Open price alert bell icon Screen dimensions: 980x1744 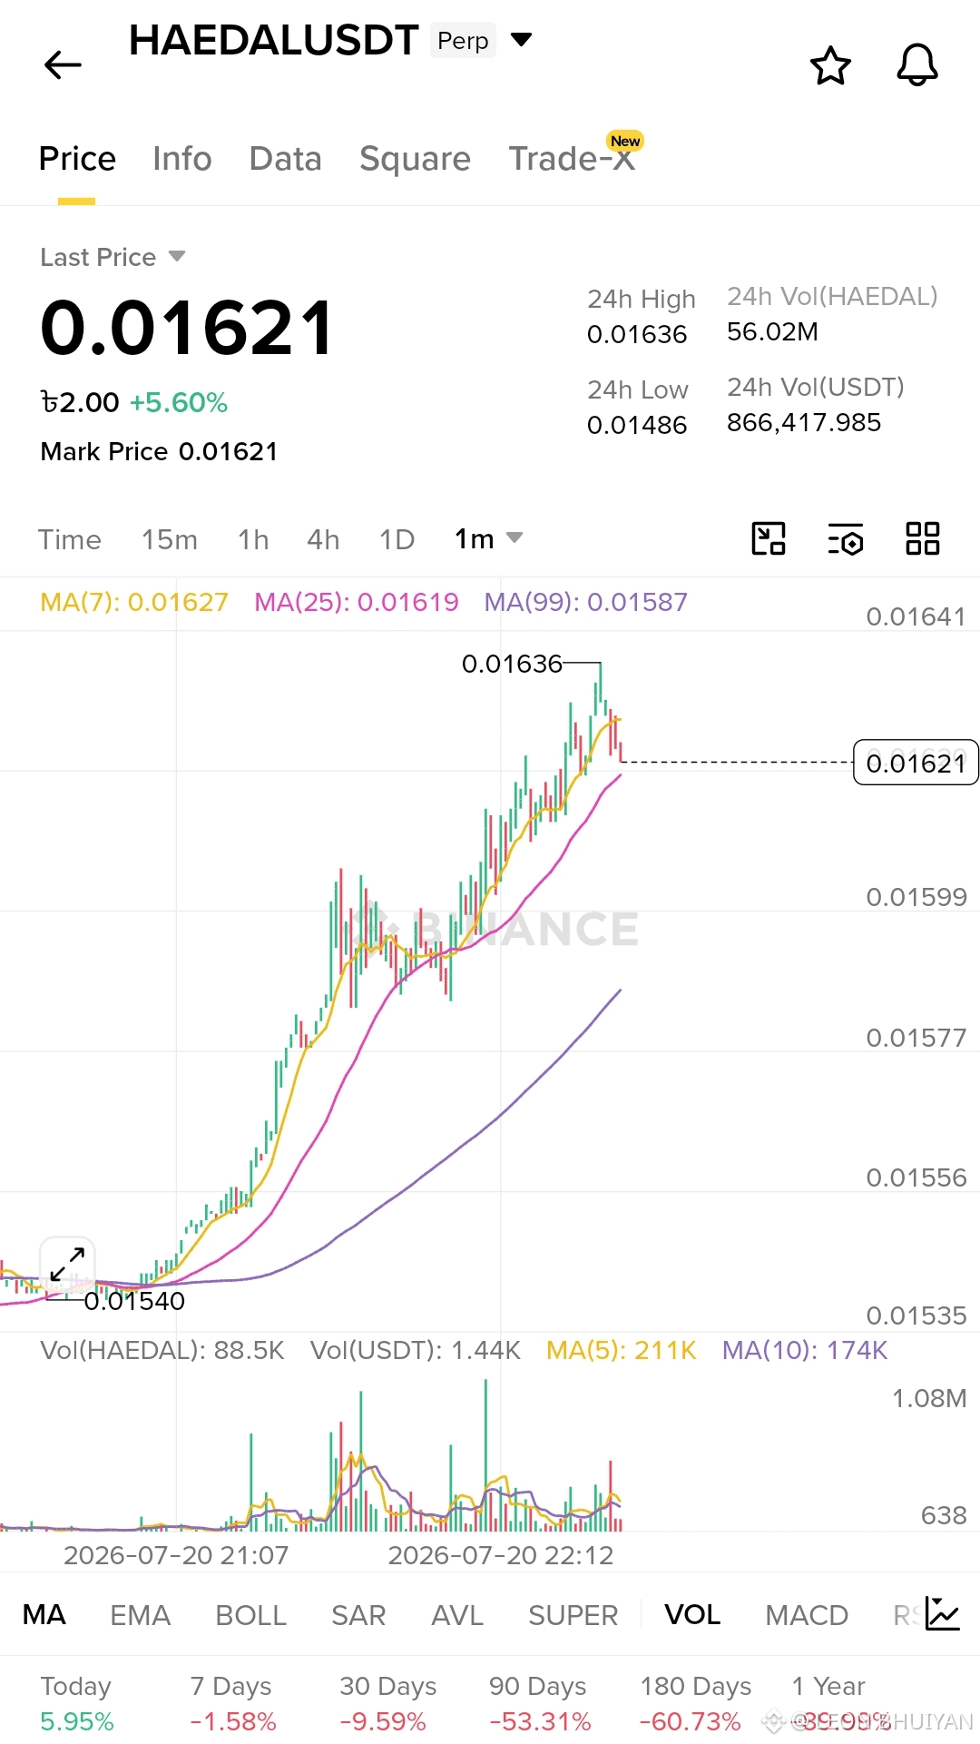tap(917, 65)
